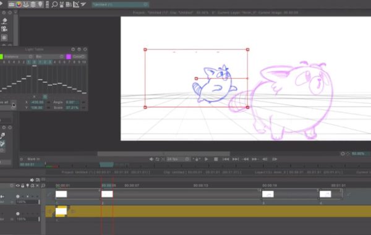Open the Light Table Bar display dropdown
Image resolution: width=371 pixels, height=235 pixels.
[49, 56]
